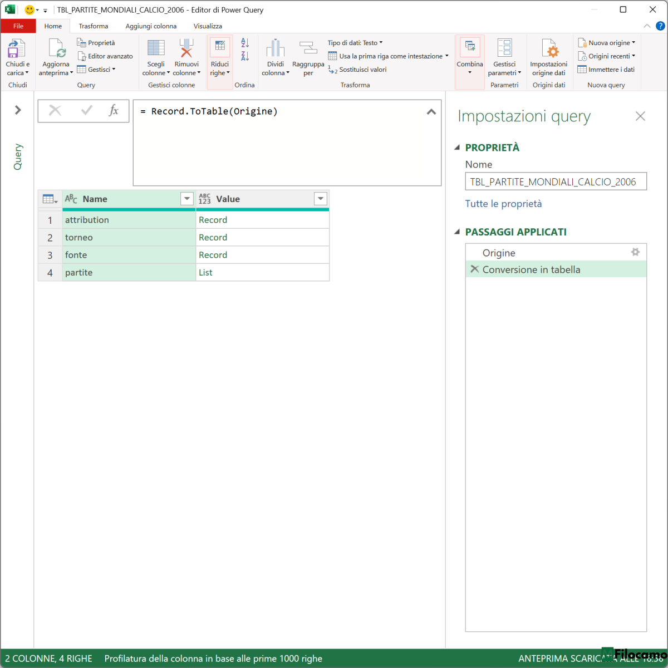Select the Name column header
Screen dimensions: 668x668
point(129,199)
